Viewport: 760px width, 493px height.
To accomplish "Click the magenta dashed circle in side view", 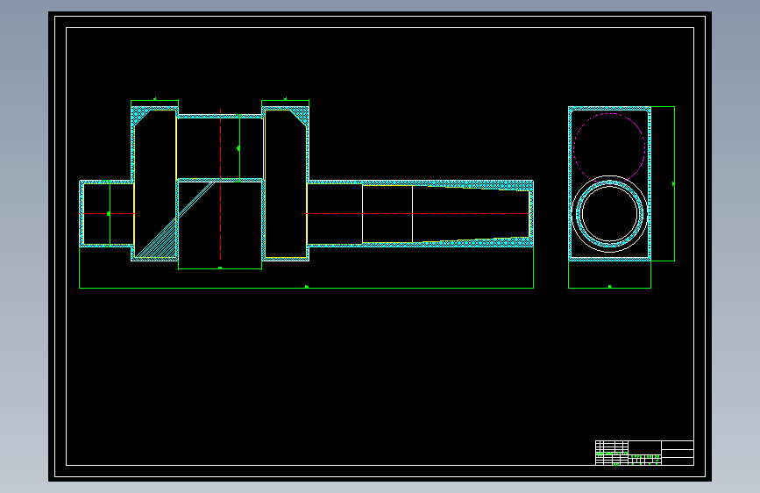I will (x=609, y=148).
